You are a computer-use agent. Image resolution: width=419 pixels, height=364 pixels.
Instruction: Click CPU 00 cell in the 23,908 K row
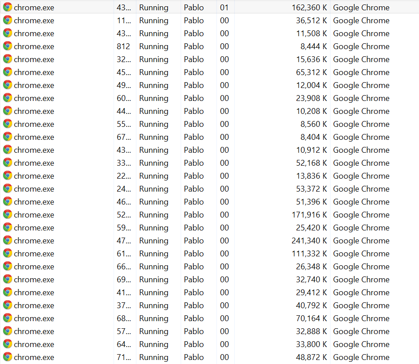pyautogui.click(x=224, y=98)
